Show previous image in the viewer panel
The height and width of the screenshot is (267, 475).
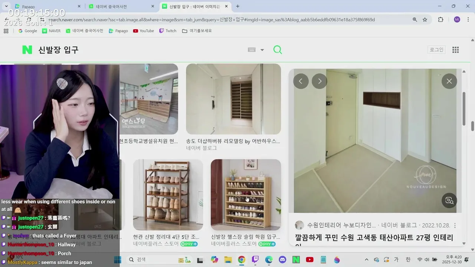click(x=301, y=81)
